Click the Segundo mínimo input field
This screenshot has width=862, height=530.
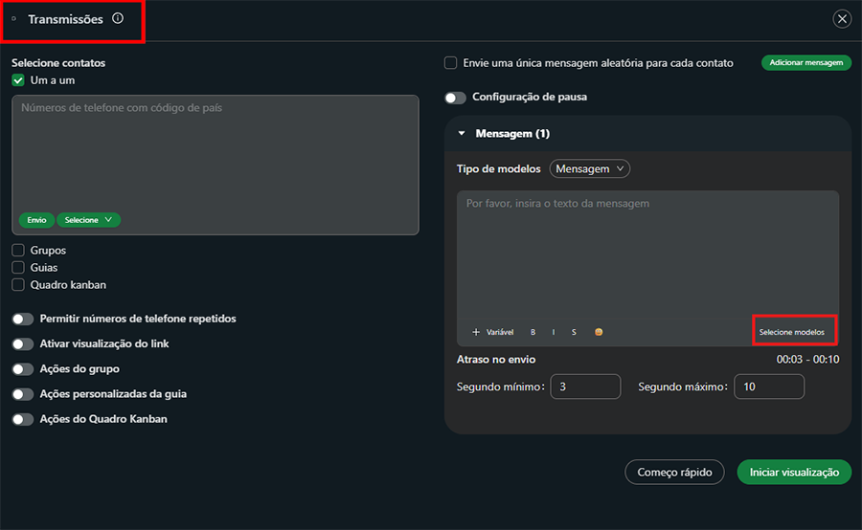tap(585, 386)
